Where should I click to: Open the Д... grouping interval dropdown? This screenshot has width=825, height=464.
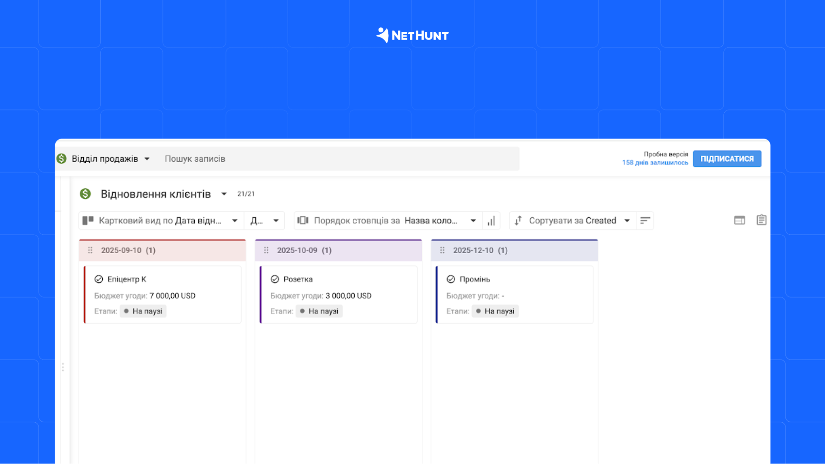tap(265, 221)
